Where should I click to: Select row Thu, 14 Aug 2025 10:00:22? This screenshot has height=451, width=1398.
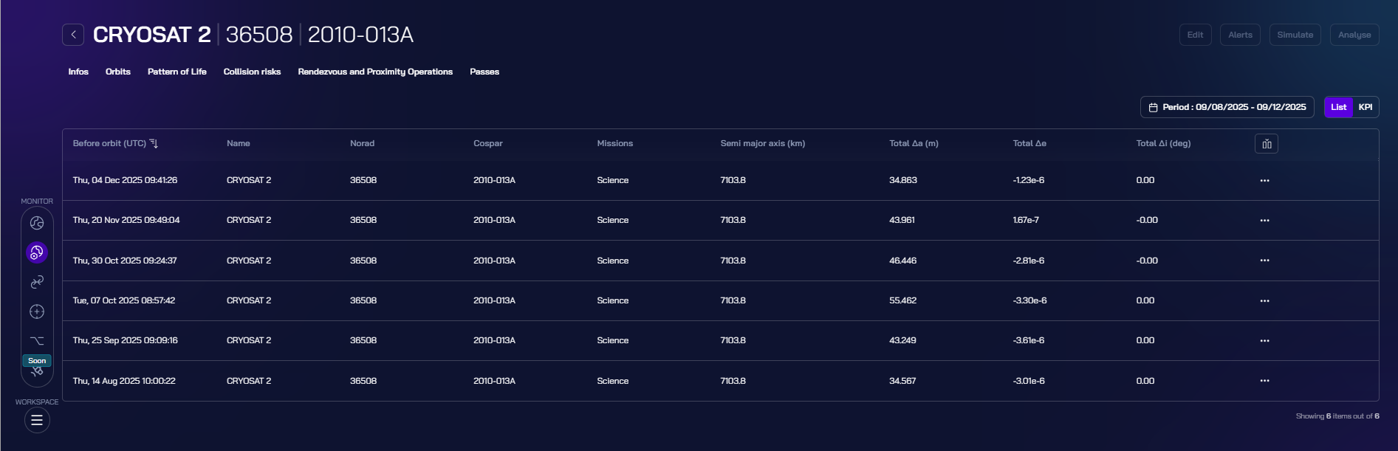tap(720, 381)
